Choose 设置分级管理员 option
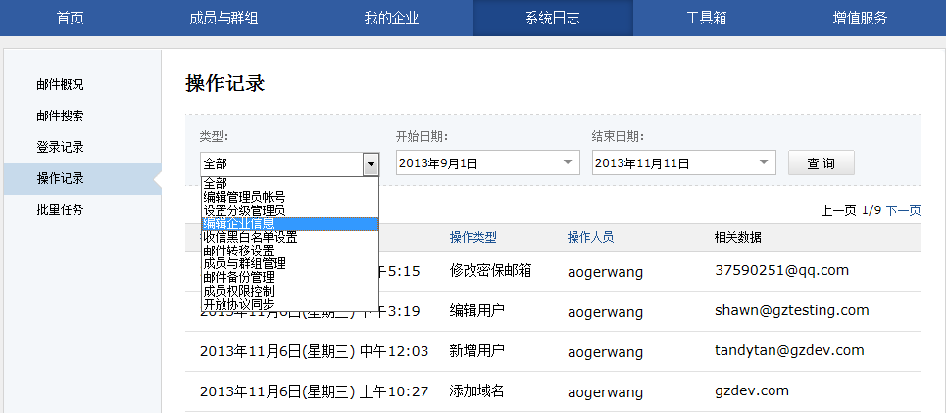Screen dimensions: 946x413 pos(244,210)
